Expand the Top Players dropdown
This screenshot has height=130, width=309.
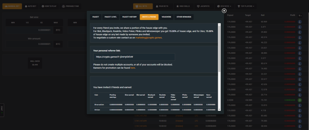pyautogui.click(x=246, y=6)
